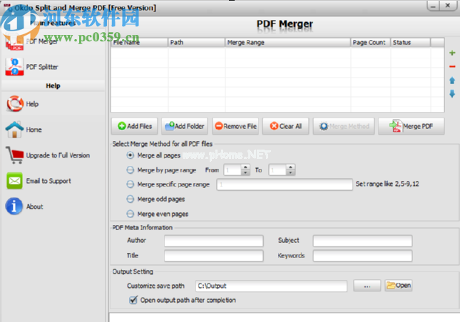
Task: Increase the To page value
Action: [x=290, y=167]
